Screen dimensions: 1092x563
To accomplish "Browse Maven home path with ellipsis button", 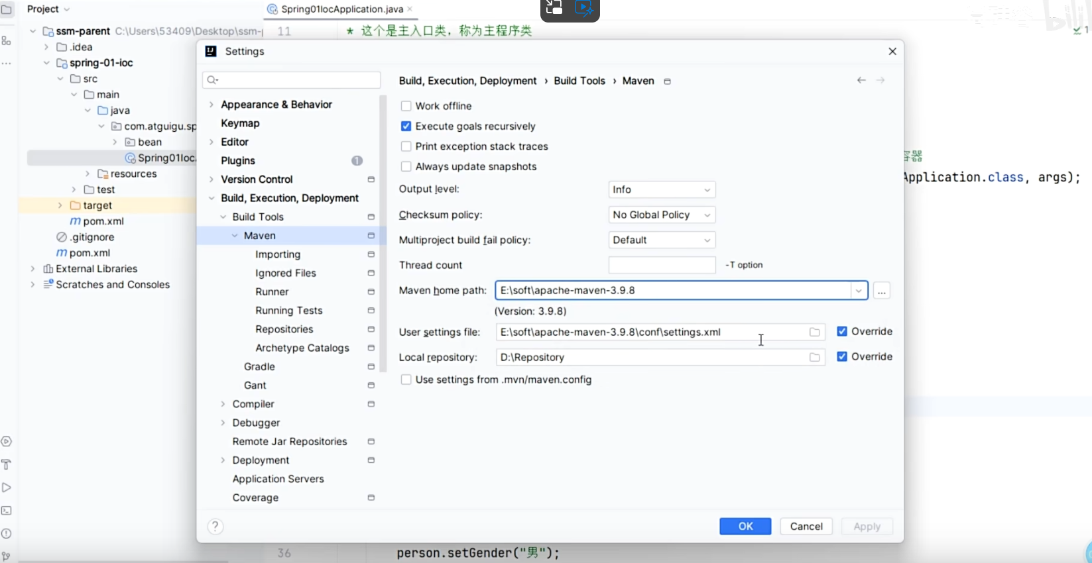I will click(x=881, y=291).
